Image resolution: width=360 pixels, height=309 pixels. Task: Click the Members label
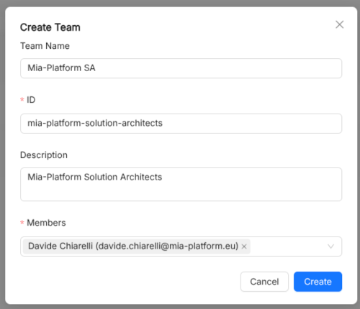[46, 223]
